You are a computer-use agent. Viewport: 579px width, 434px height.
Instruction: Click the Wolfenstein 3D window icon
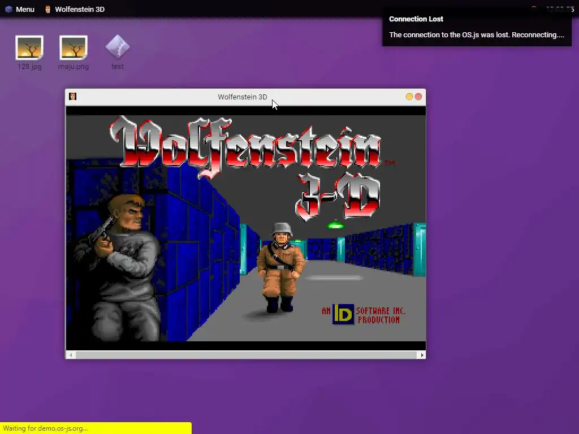(x=73, y=96)
